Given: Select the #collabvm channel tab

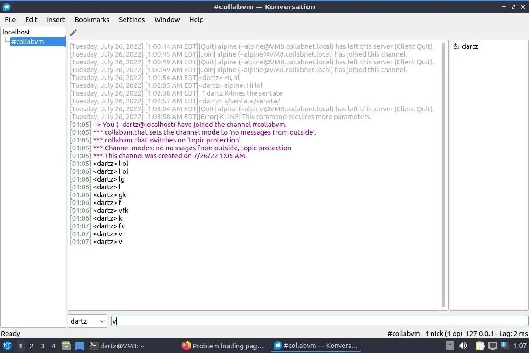Looking at the screenshot, I should pyautogui.click(x=38, y=41).
